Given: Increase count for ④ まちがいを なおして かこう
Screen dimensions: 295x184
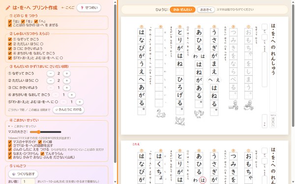Looking at the screenshot, I should coord(72,95).
